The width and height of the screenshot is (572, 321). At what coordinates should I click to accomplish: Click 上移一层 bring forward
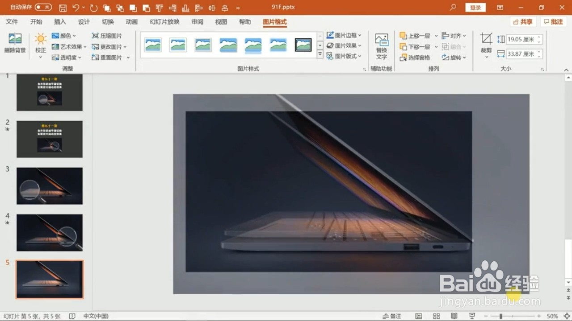415,36
